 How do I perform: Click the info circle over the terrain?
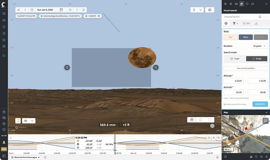tap(212, 126)
